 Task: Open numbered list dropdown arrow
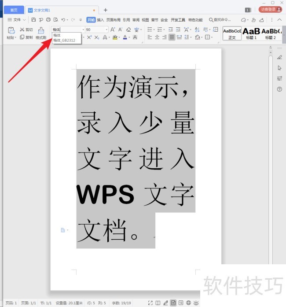tap(164, 30)
